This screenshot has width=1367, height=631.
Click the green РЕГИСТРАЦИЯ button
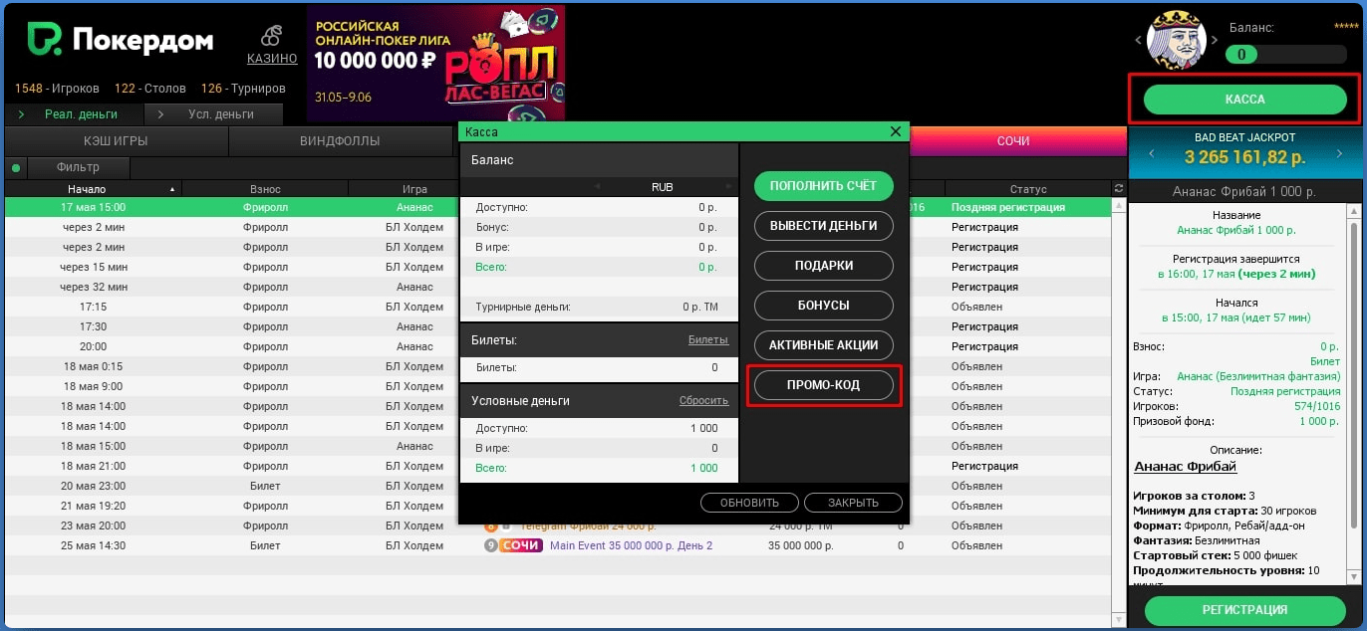(x=1244, y=610)
